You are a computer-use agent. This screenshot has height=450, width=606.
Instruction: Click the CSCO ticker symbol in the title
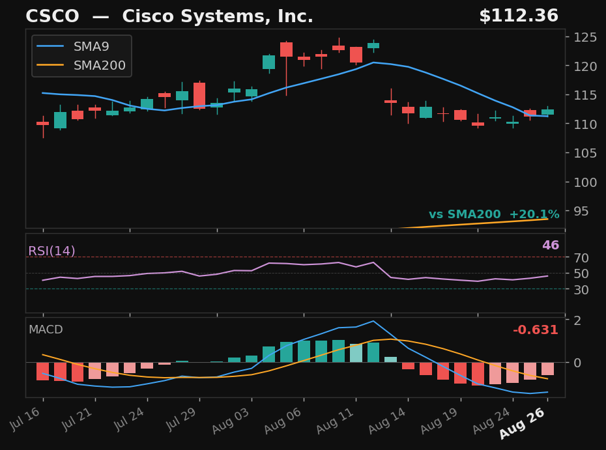tap(52, 16)
